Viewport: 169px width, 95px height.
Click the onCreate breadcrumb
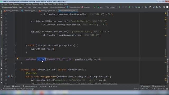click(x=86, y=7)
